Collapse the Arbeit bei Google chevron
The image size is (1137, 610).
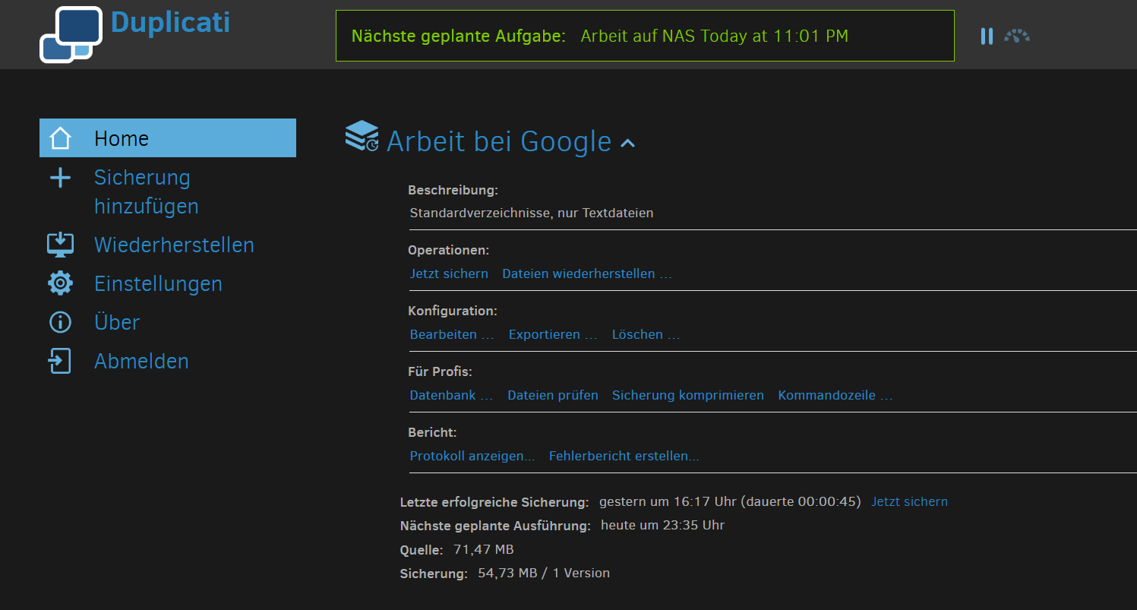(x=627, y=142)
